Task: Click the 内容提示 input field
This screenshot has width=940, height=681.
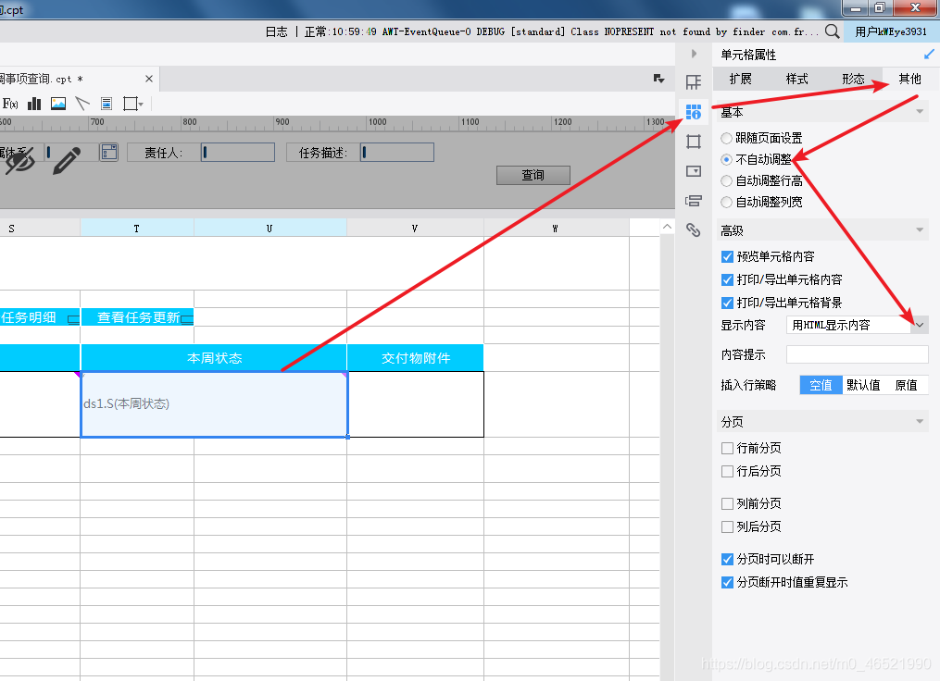Action: tap(858, 354)
